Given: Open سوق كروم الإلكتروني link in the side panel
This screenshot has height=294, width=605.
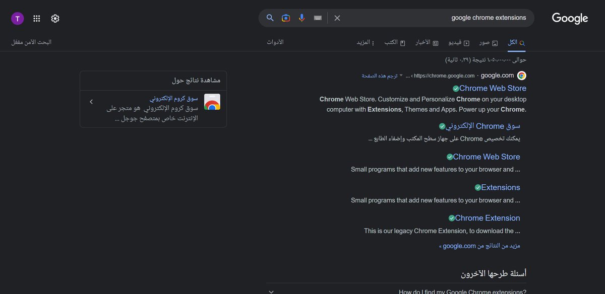Looking at the screenshot, I should click(x=173, y=98).
